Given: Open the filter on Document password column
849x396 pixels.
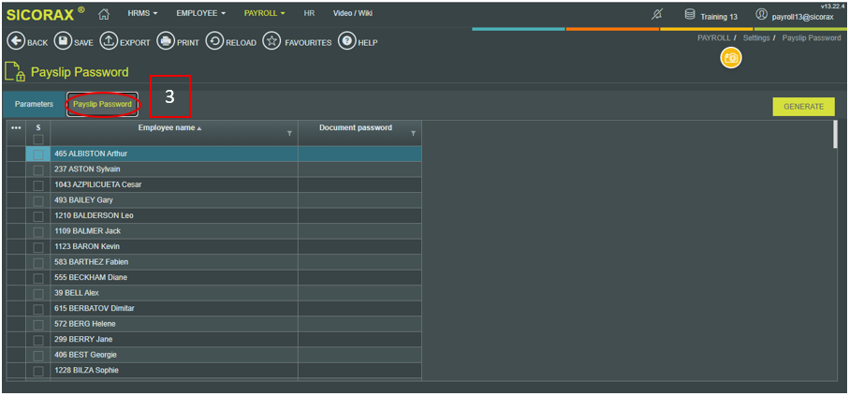Looking at the screenshot, I should coord(413,134).
